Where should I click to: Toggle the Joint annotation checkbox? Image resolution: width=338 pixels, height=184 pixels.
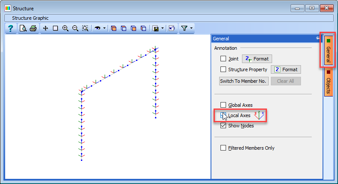(x=223, y=59)
